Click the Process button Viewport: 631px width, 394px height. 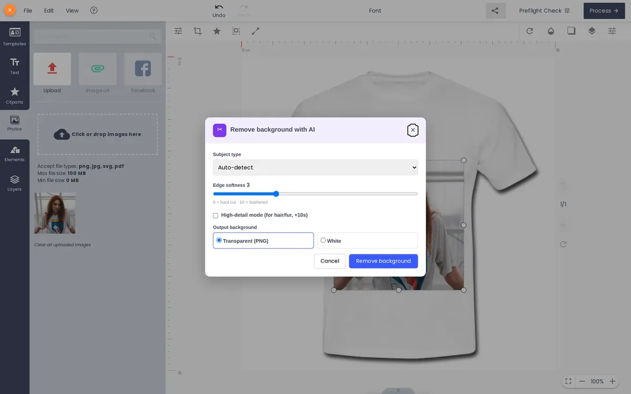click(604, 11)
